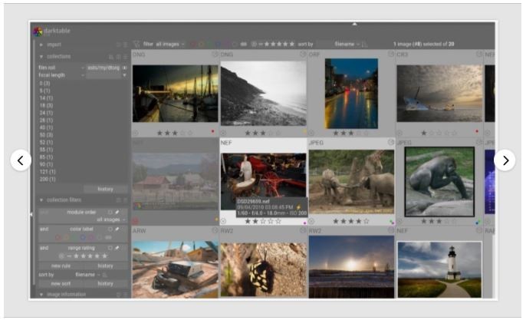Open the gorilla JPEG thumbnail
The image size is (526, 320).
pos(439,182)
